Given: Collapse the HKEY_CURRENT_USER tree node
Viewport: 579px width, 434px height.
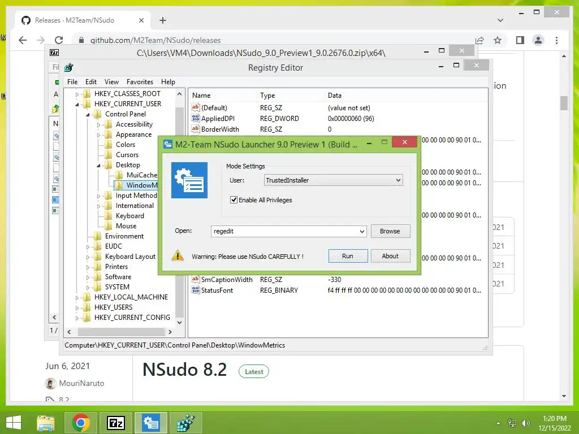Looking at the screenshot, I should [77, 105].
